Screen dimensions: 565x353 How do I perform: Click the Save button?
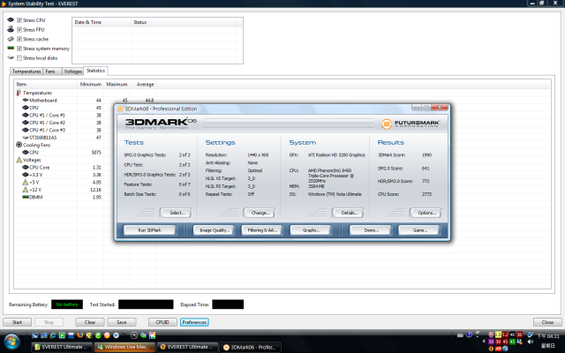[x=122, y=322]
